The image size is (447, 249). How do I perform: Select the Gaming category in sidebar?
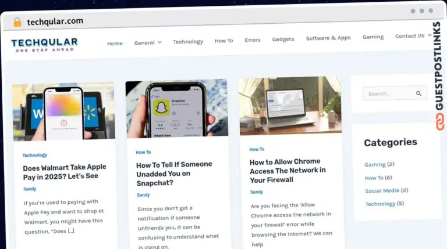click(x=375, y=164)
